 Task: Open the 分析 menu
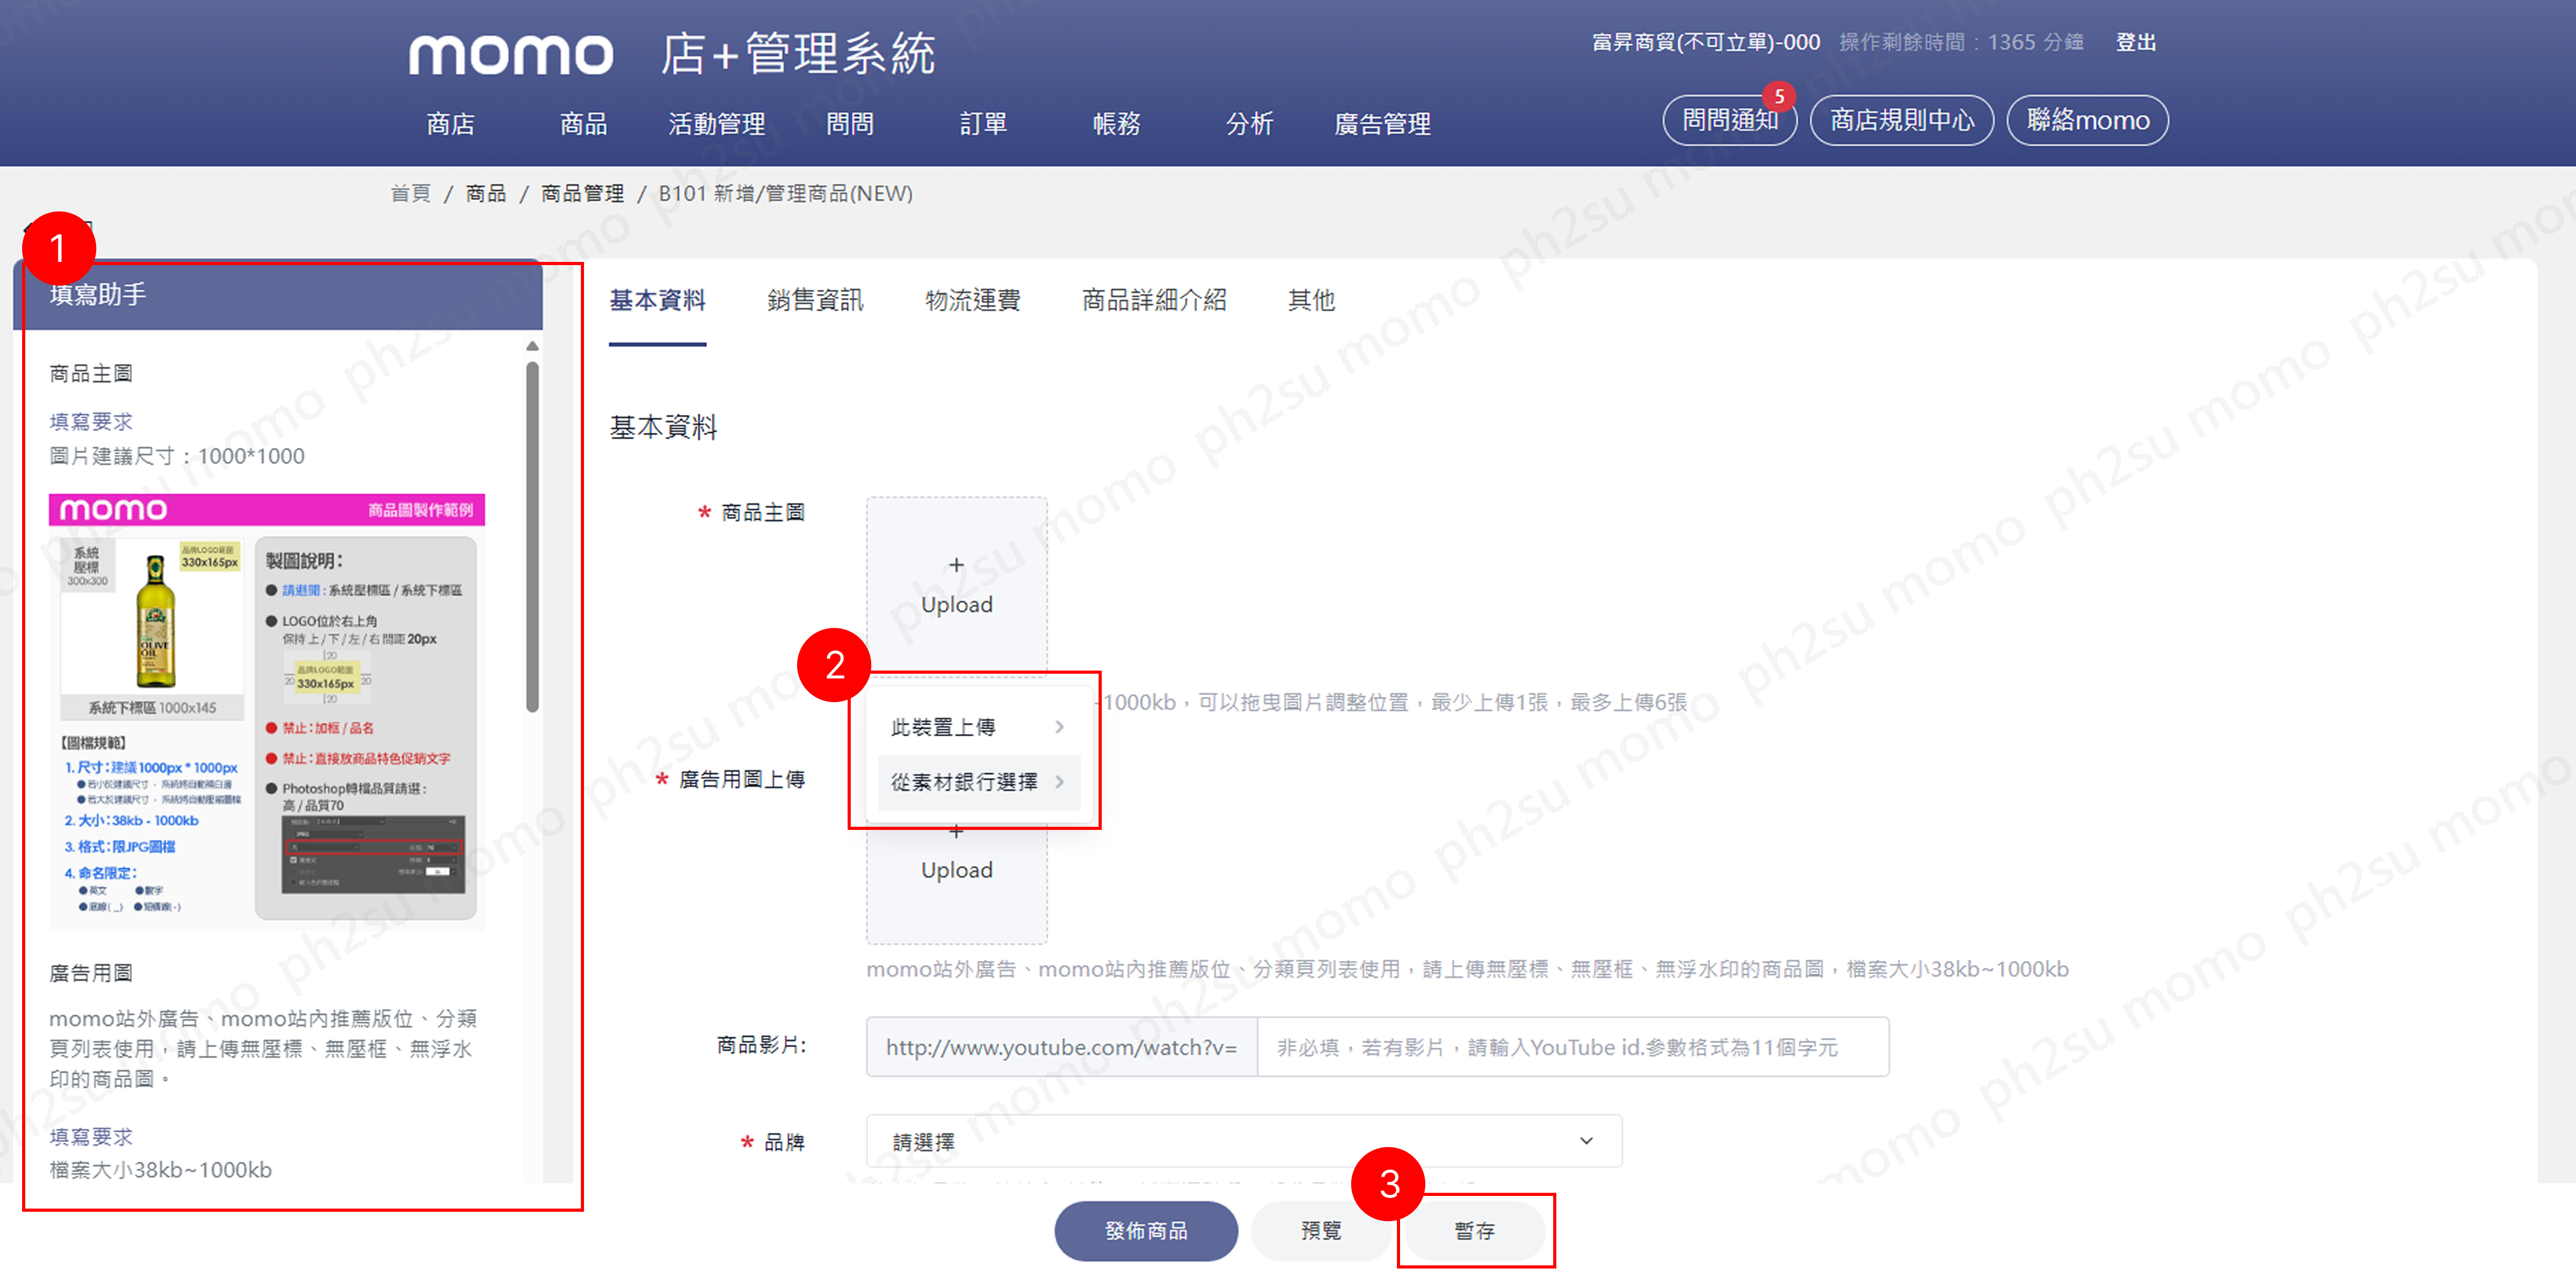pyautogui.click(x=1249, y=124)
